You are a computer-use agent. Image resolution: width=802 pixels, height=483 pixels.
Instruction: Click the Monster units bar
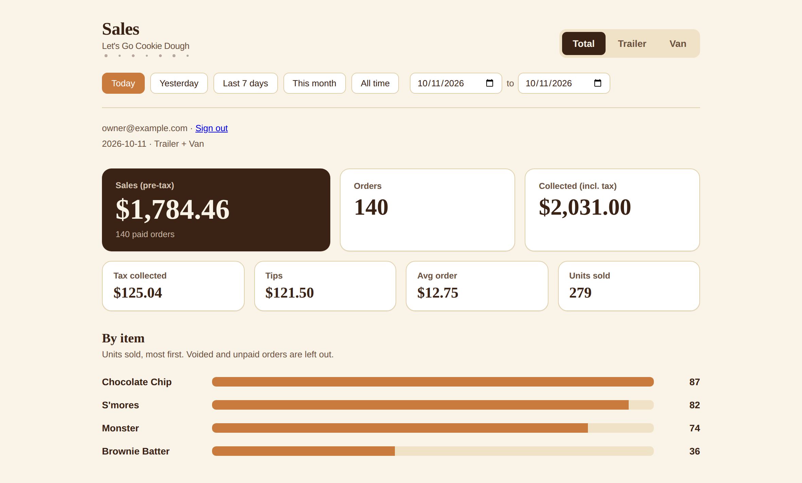(x=433, y=428)
